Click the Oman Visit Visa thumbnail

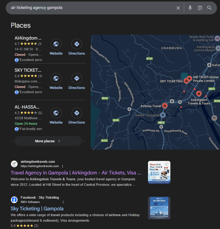point(159,172)
